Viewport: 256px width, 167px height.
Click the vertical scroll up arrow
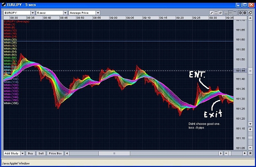coord(250,18)
